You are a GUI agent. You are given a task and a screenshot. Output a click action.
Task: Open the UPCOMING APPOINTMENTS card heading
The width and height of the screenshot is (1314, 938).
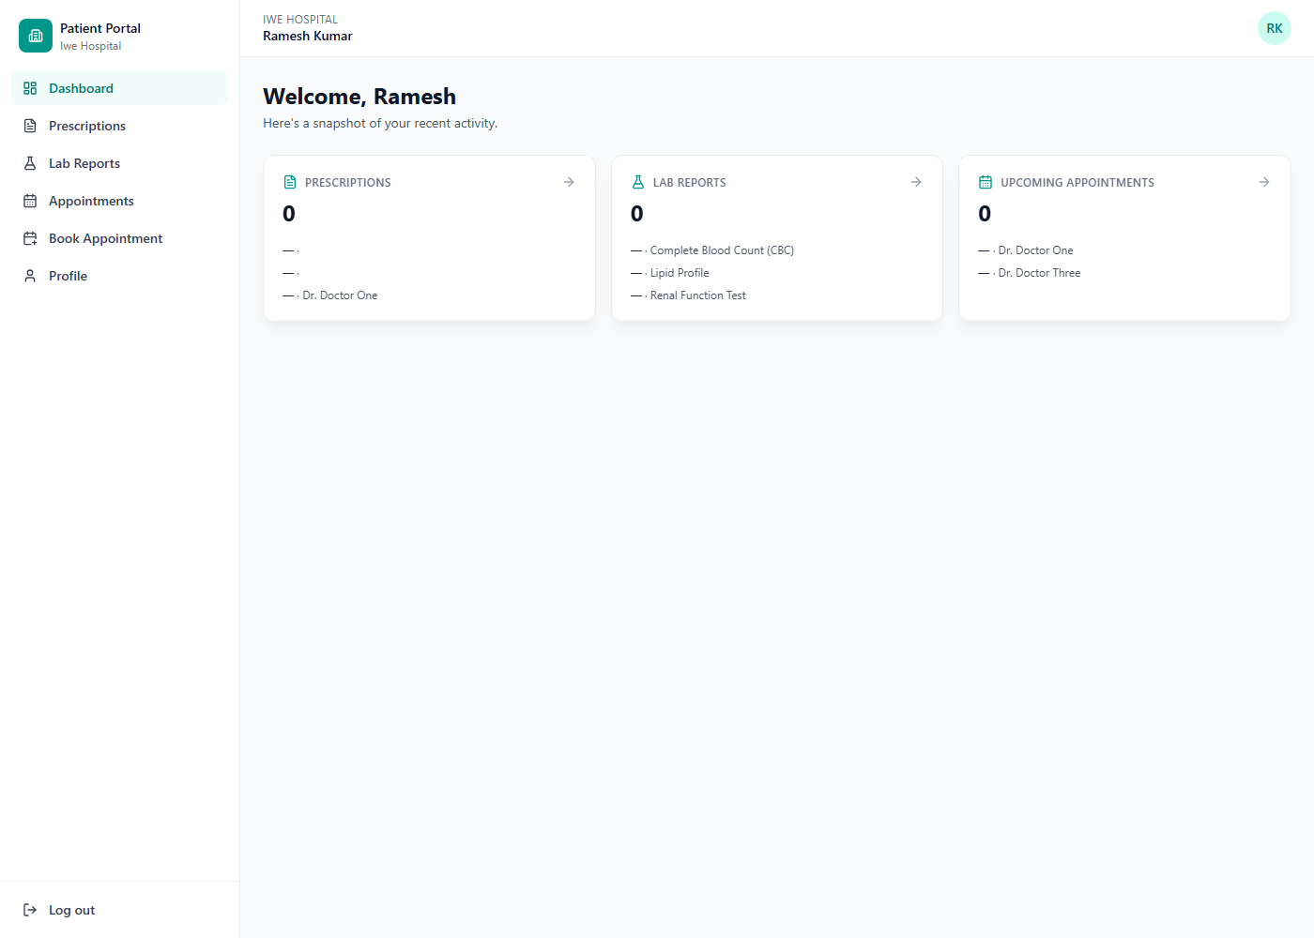click(x=1077, y=183)
